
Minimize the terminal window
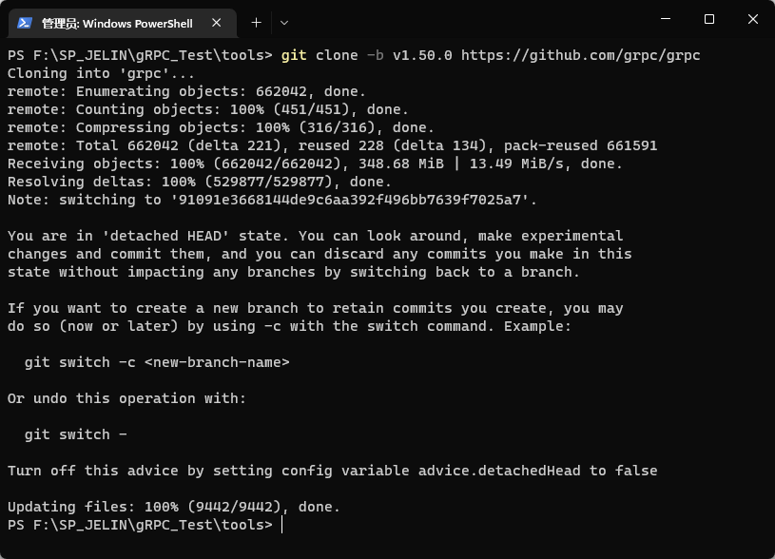tap(666, 19)
